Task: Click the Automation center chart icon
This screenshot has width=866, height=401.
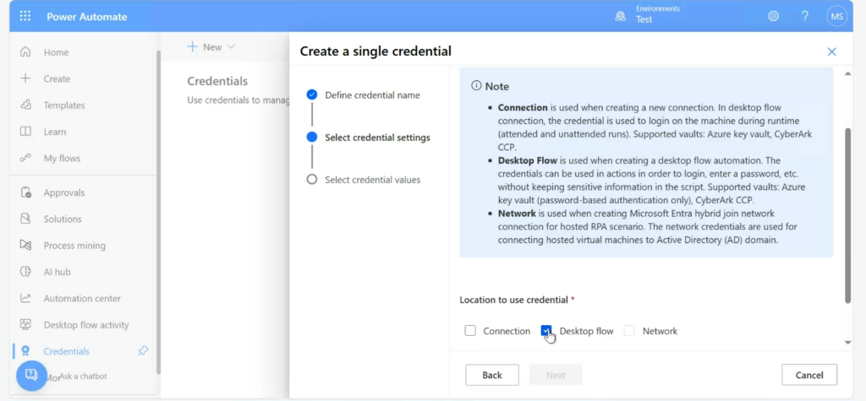Action: tap(25, 298)
